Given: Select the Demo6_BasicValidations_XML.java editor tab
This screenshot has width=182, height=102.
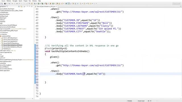Looking at the screenshot, I should pyautogui.click(x=46, y=7).
